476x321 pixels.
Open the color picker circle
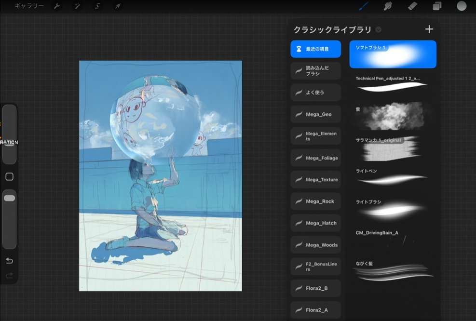click(x=462, y=6)
